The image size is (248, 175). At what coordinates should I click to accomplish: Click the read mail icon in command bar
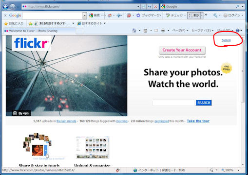156,31
